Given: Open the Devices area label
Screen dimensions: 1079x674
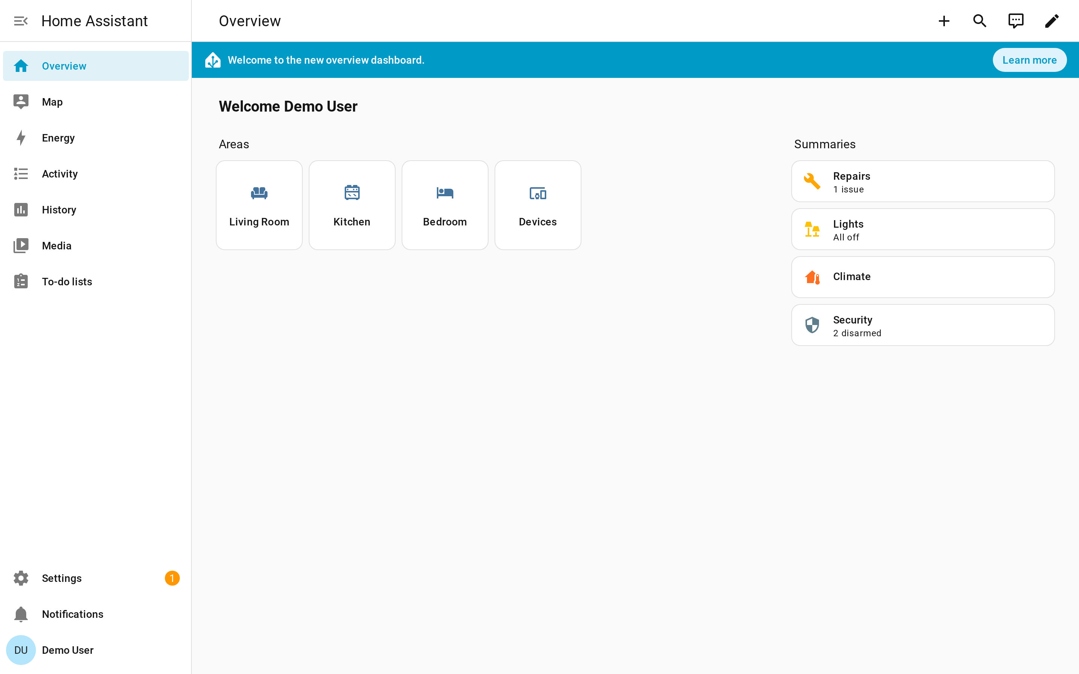Looking at the screenshot, I should pos(538,222).
